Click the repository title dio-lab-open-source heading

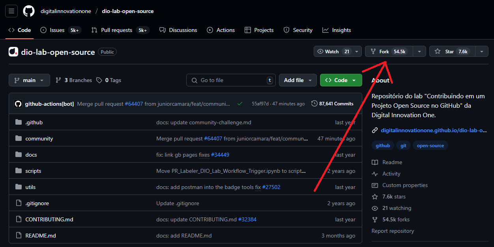point(58,52)
